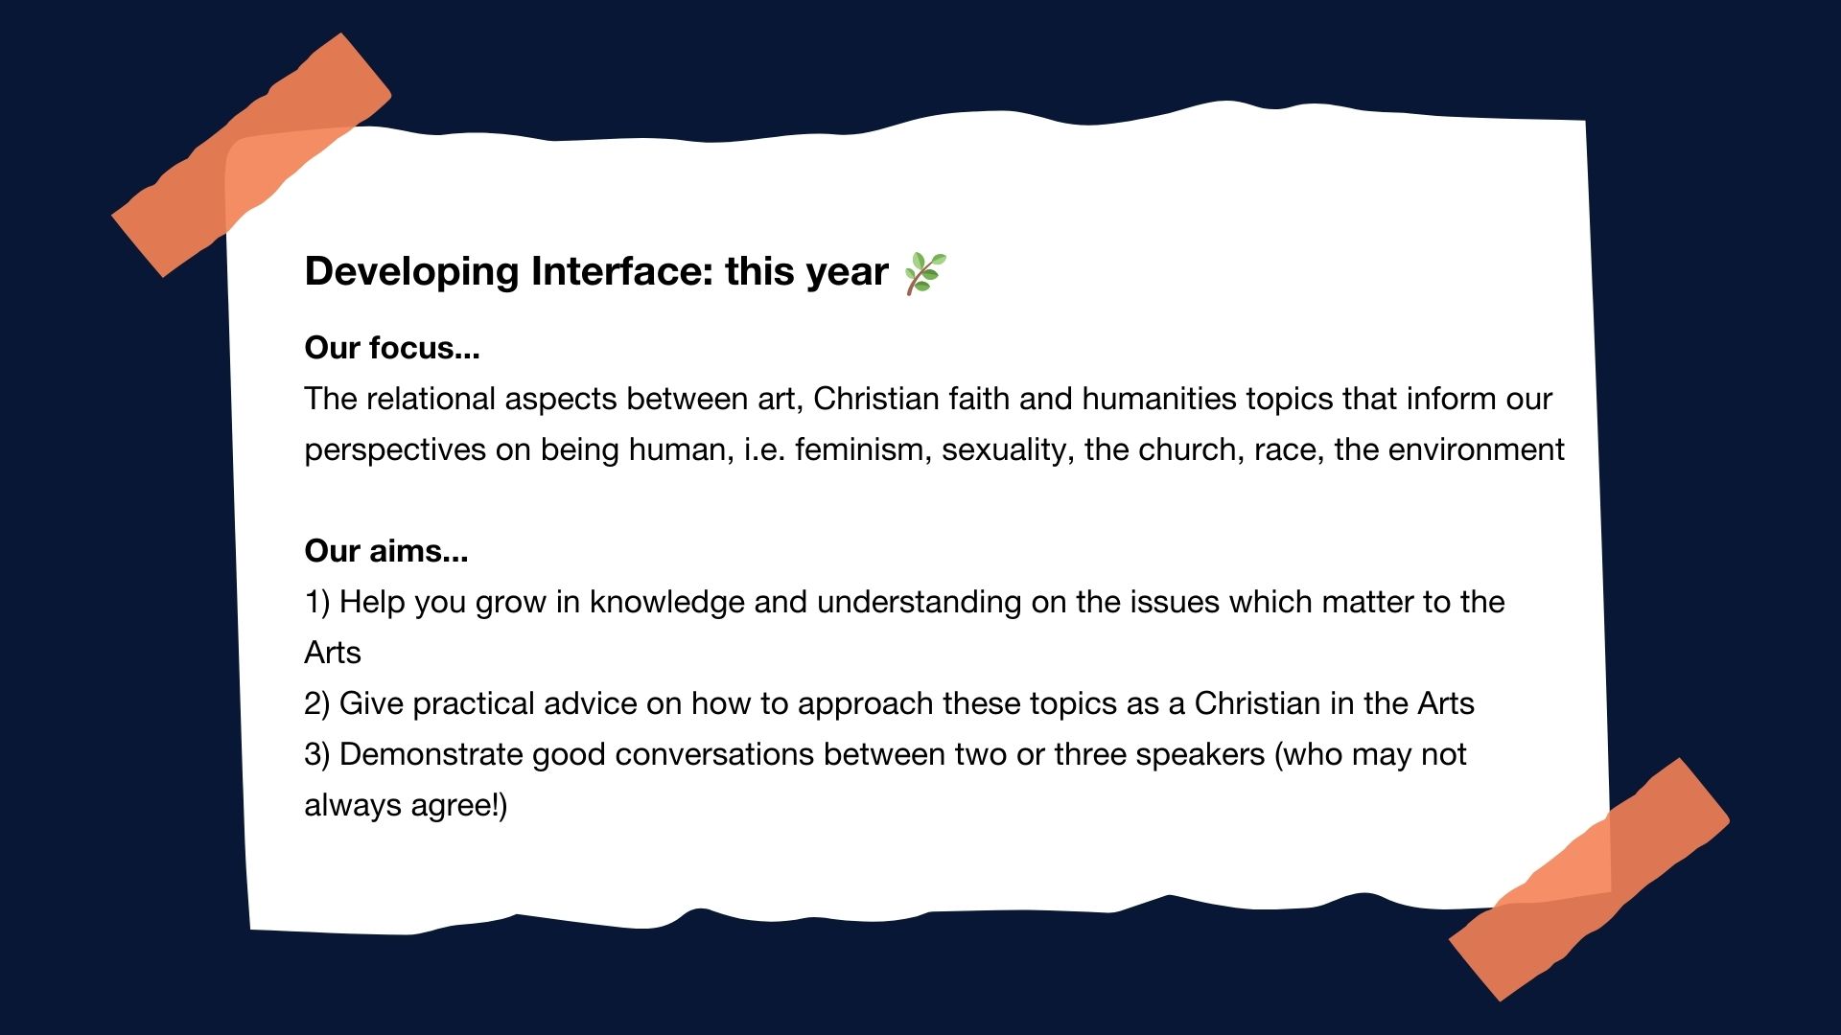1841x1035 pixels.
Task: Click the phrase (who may not
Action: 1370,754
